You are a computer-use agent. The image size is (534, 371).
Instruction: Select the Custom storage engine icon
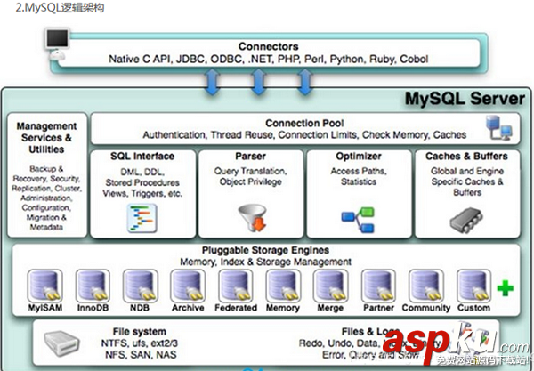[x=473, y=286]
